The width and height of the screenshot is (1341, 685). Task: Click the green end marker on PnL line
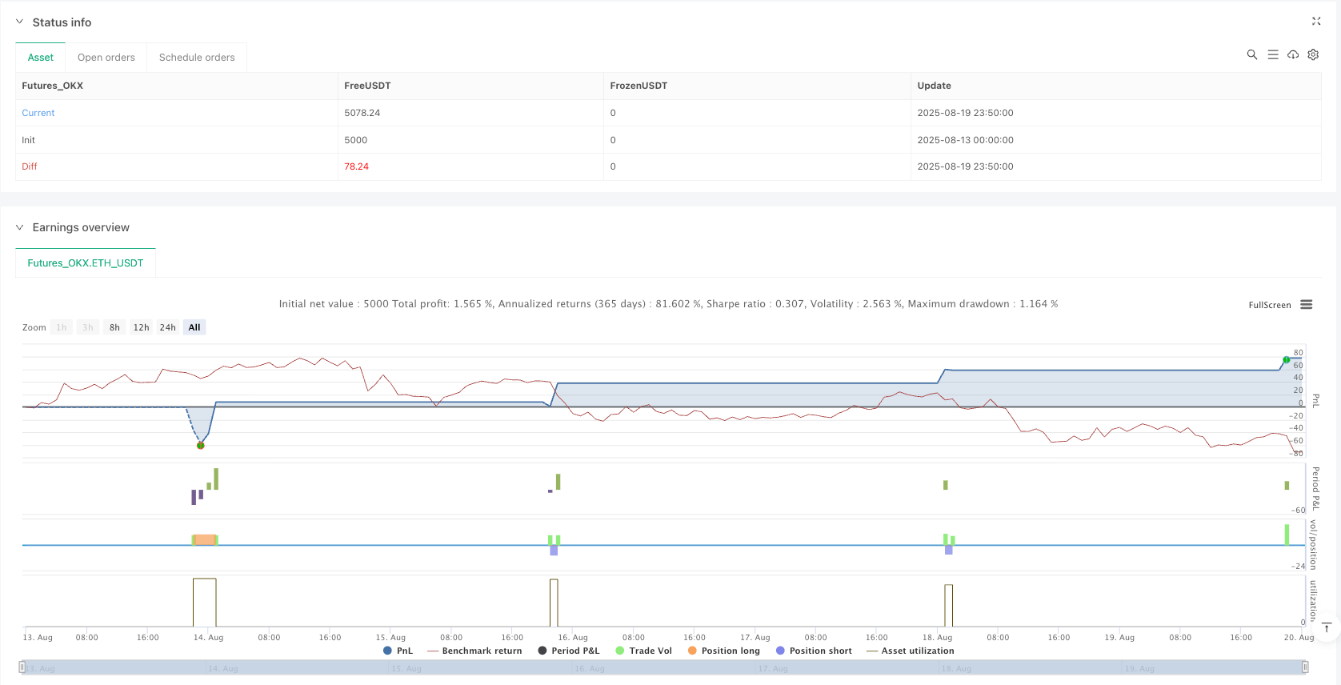[x=1286, y=360]
